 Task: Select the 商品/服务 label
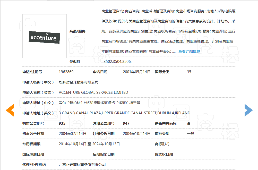pyautogui.click(x=78, y=31)
